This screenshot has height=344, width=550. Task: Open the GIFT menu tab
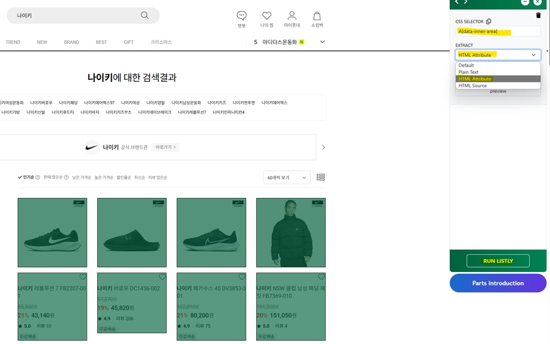[128, 42]
